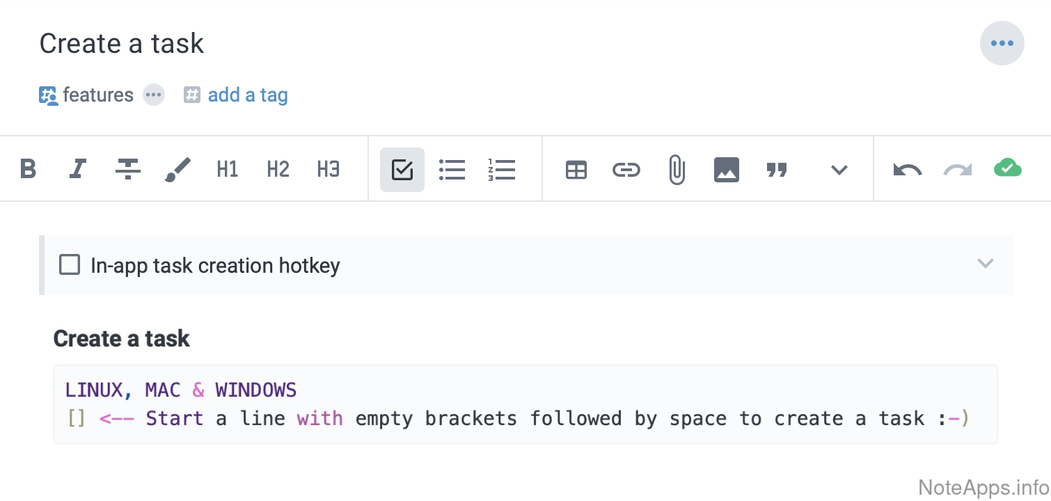This screenshot has height=501, width=1051.
Task: Toggle the task list button in toolbar
Action: pos(402,170)
